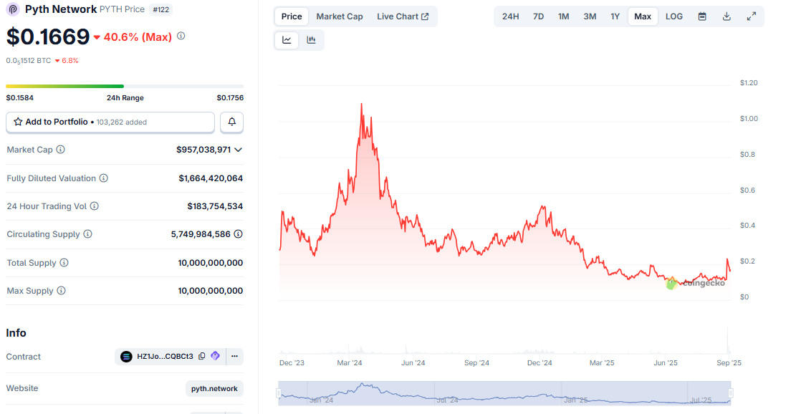Click the $0.1756 24h high value
Screen dimensions: 791x414
(230, 98)
